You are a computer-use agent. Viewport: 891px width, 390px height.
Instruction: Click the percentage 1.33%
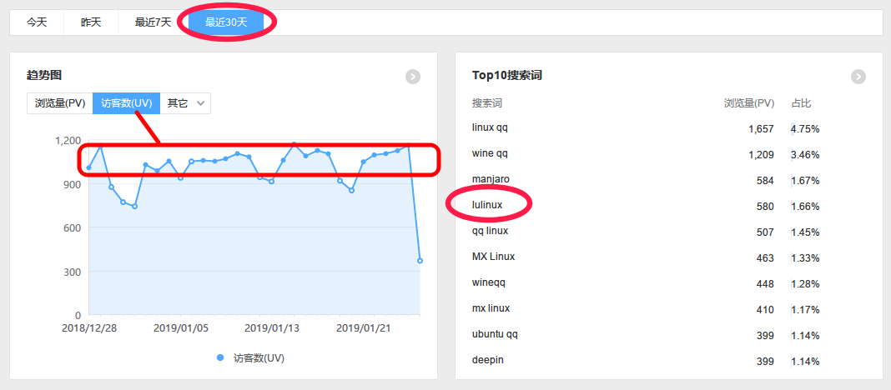tap(805, 258)
